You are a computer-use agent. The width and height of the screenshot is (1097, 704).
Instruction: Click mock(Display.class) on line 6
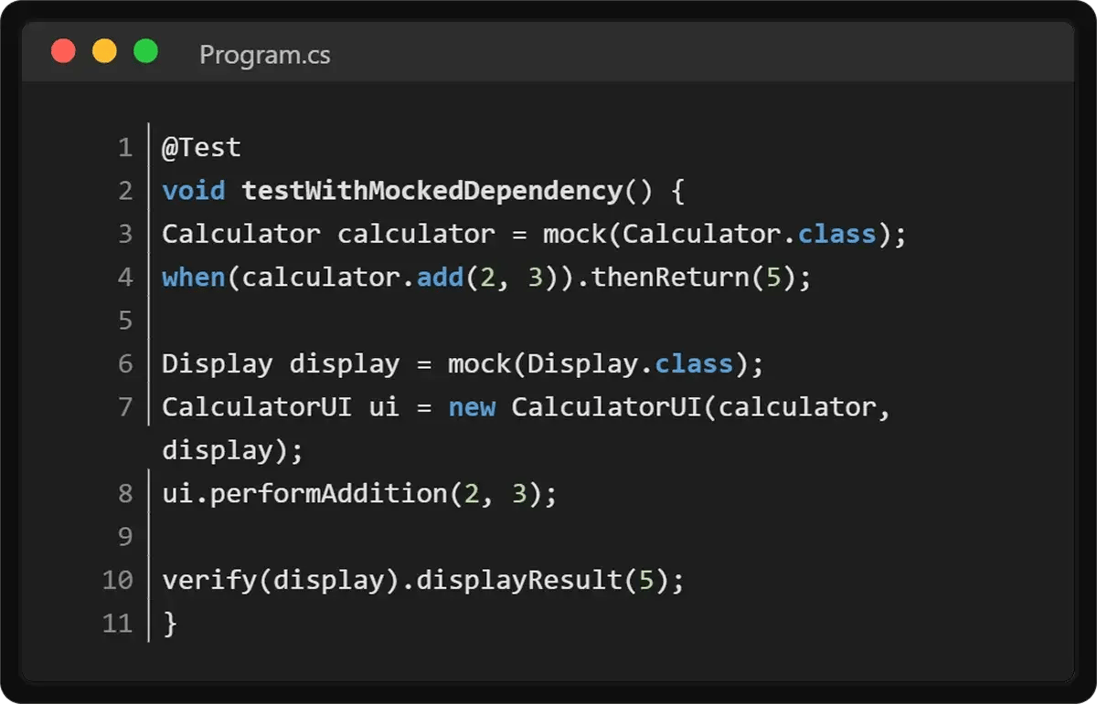(598, 364)
